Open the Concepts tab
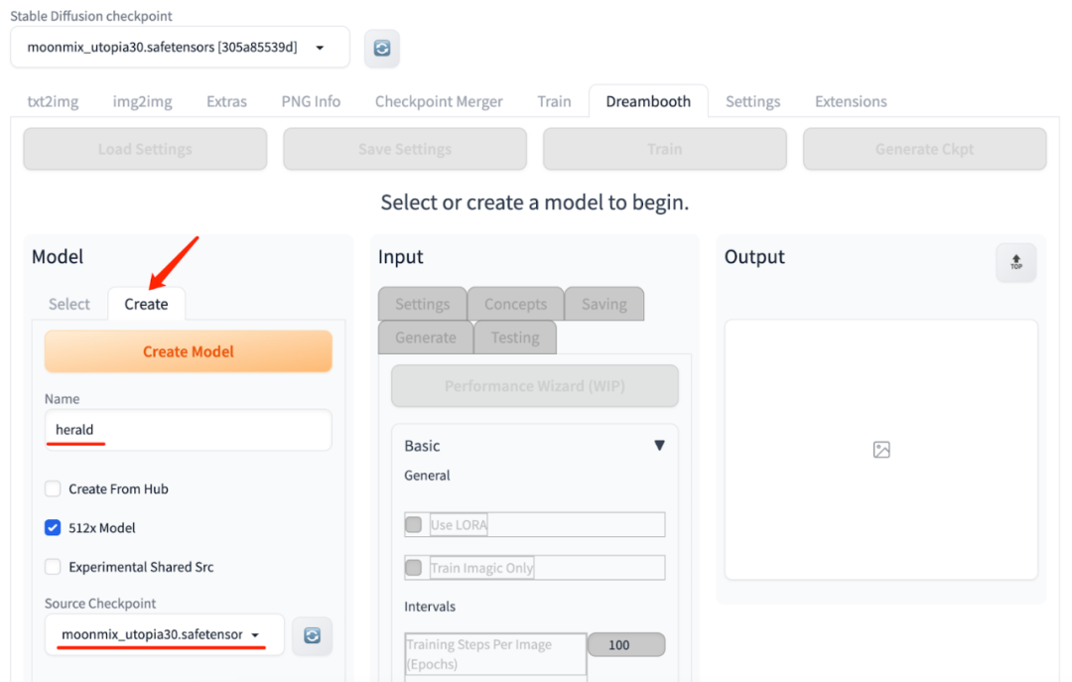 pyautogui.click(x=515, y=304)
